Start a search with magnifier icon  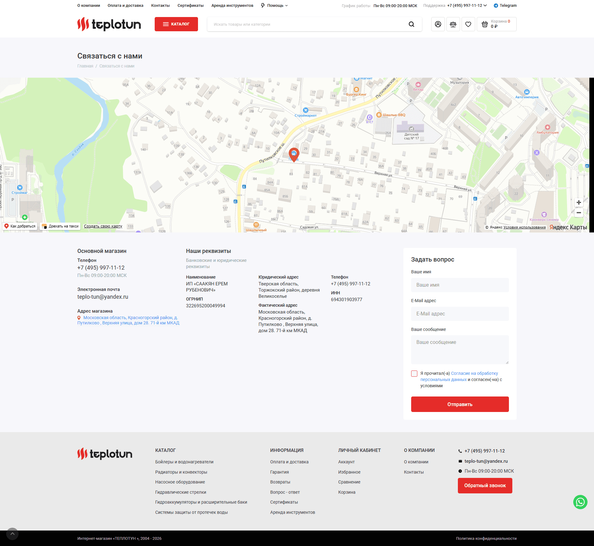pyautogui.click(x=411, y=24)
